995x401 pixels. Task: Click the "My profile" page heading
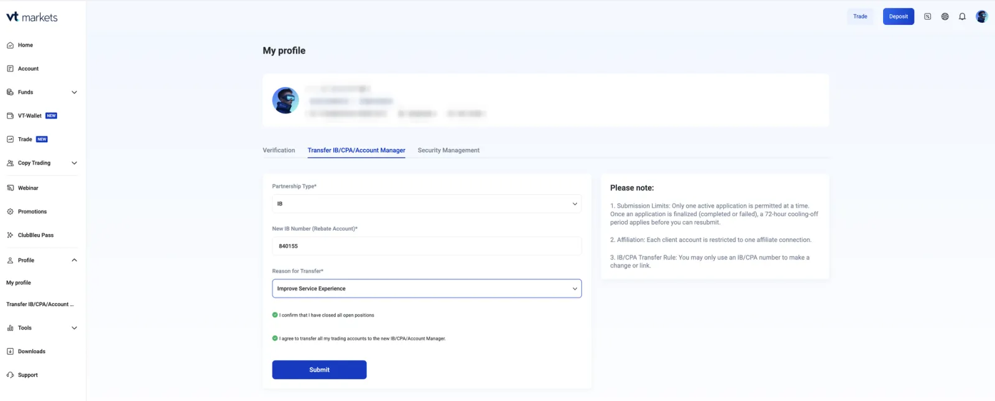tap(284, 51)
